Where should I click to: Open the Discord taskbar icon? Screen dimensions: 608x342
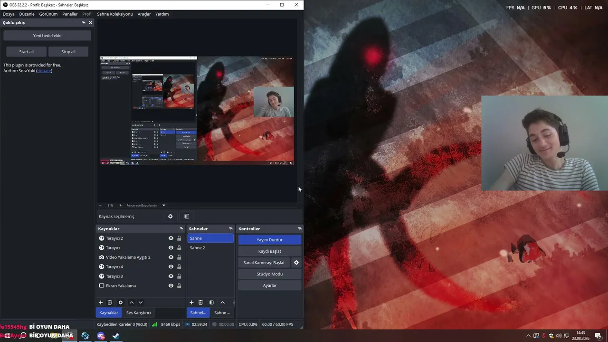point(101,336)
